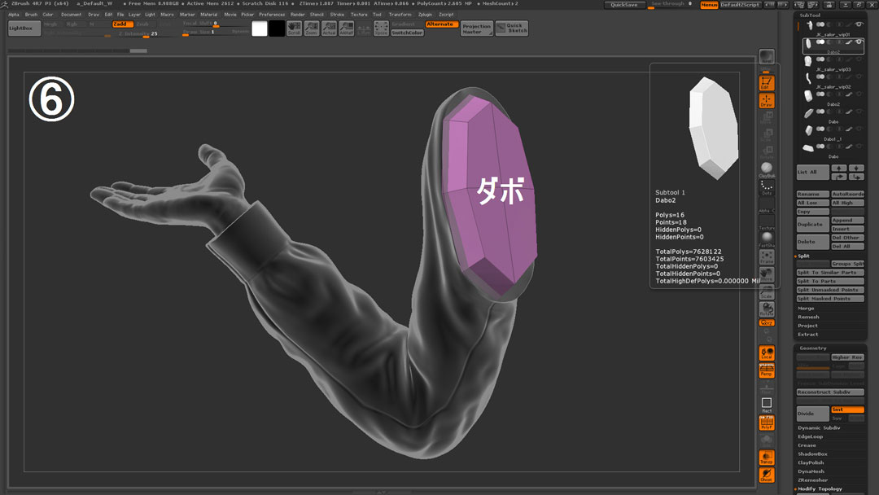Click the Delete subtool button
This screenshot has width=879, height=495.
(813, 242)
